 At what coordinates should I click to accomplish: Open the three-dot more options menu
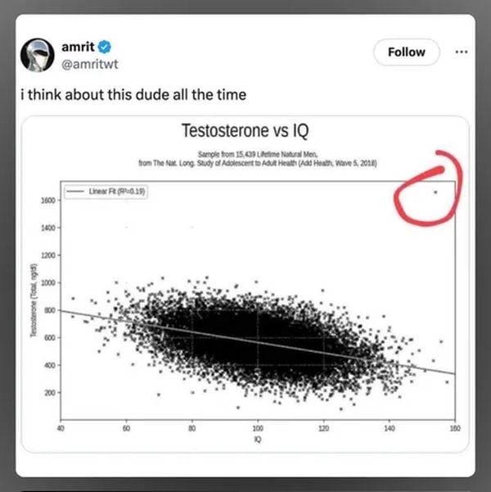(462, 52)
